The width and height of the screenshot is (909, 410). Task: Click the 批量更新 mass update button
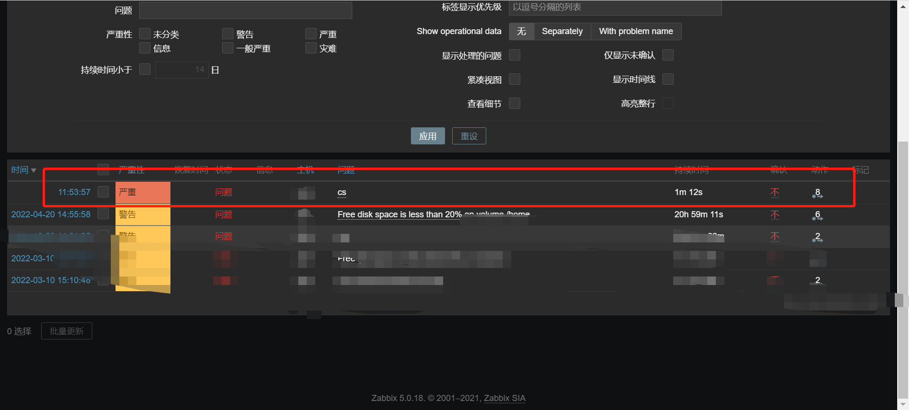pyautogui.click(x=66, y=331)
